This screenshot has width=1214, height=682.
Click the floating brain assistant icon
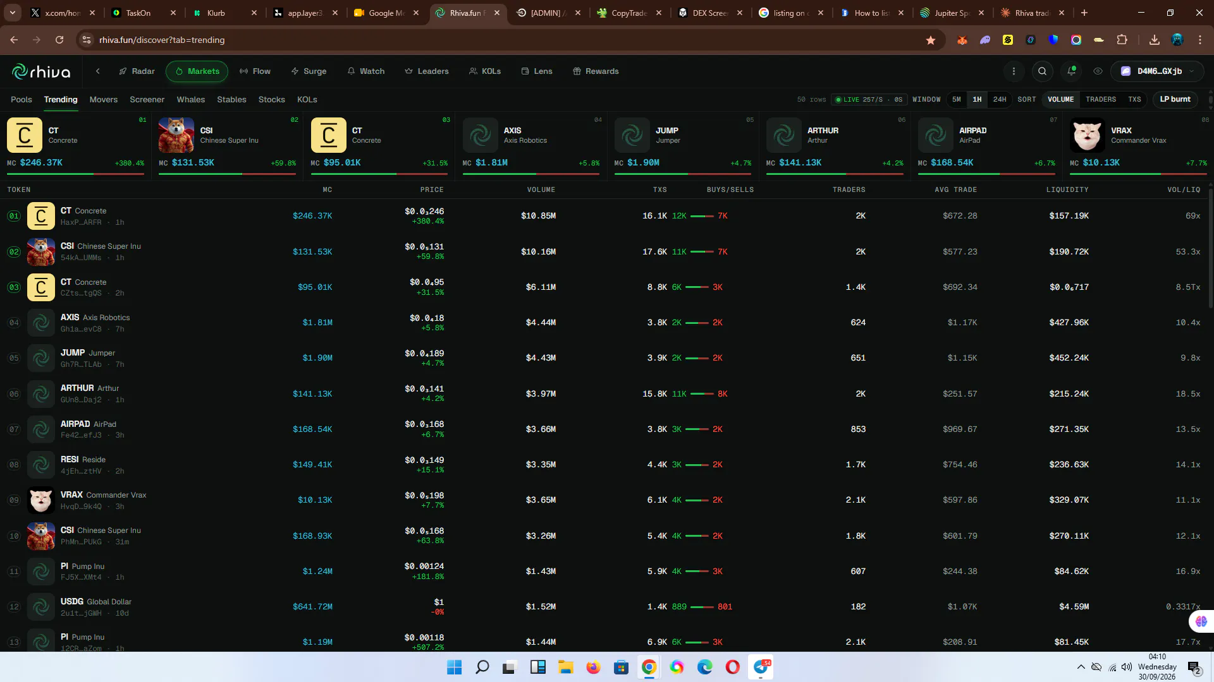[x=1201, y=621]
